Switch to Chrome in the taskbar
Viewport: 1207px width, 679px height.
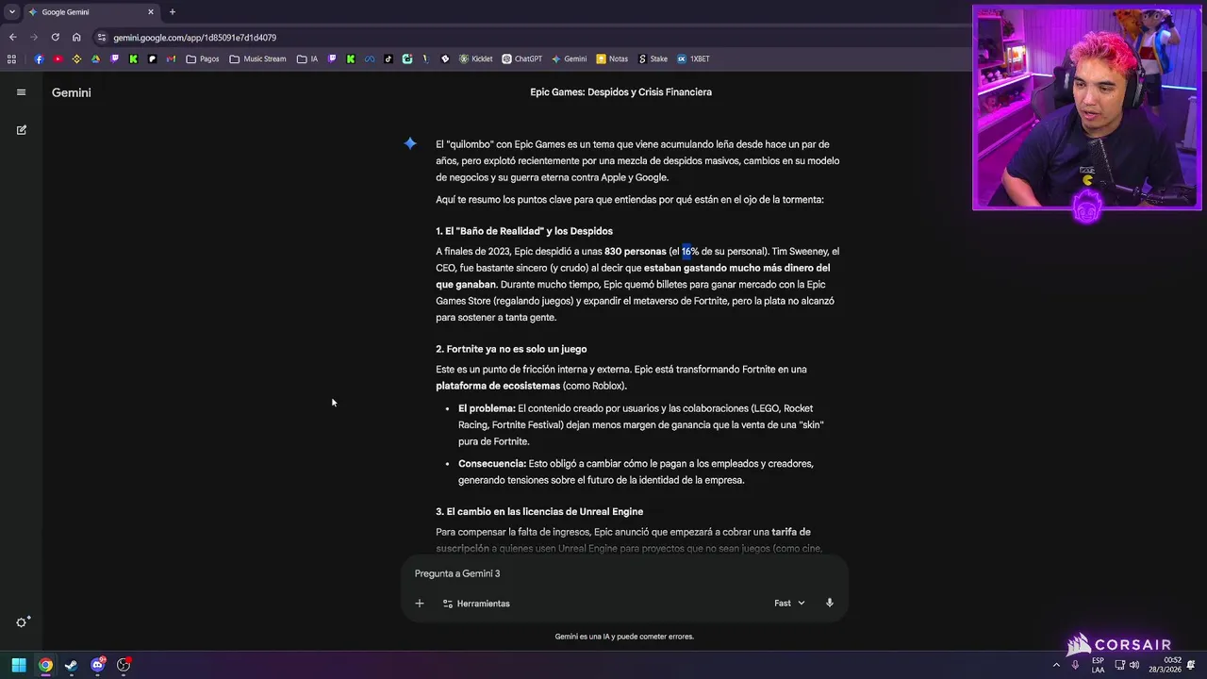(x=45, y=665)
